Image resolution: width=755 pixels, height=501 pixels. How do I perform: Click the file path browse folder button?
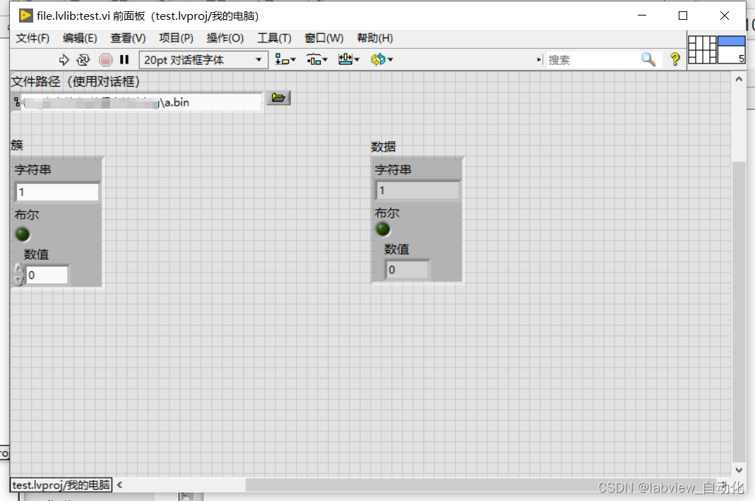pyautogui.click(x=278, y=98)
